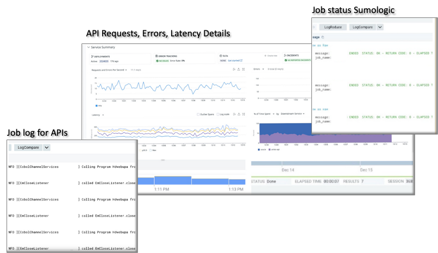Screen dimensions: 438x253
Task: Toggle the aristo-api legend series
Action: tap(274, 149)
